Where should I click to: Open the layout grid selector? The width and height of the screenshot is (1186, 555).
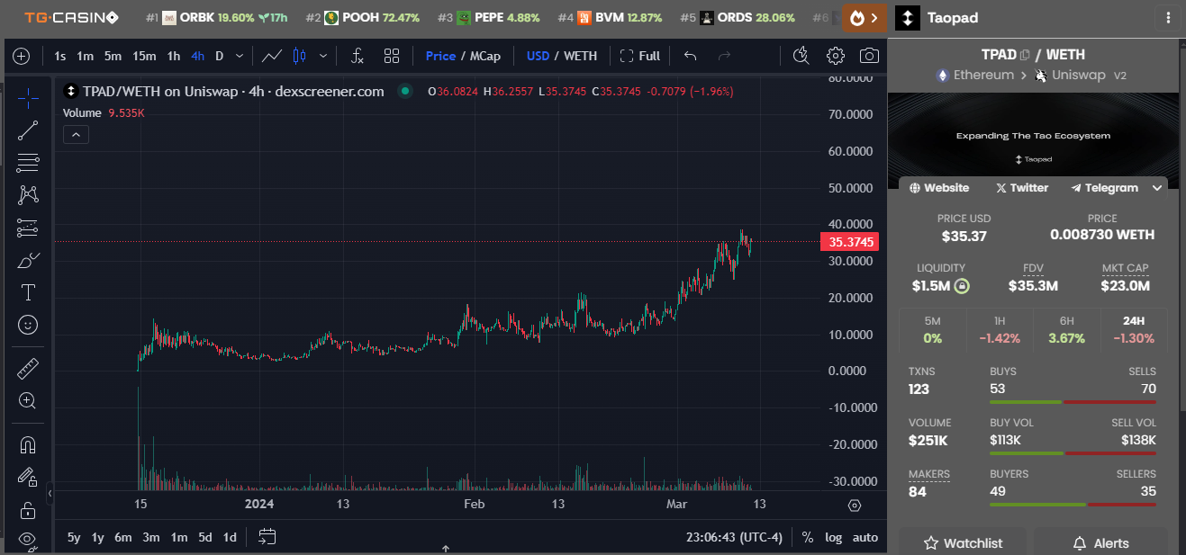[x=392, y=56]
